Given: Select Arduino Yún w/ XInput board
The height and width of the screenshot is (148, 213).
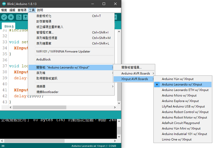Looking at the screenshot, I should pos(183,79).
